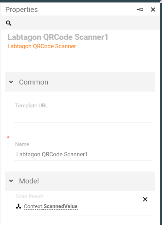The height and width of the screenshot is (225, 162).
Task: Select the Labtagon QRCode Scanner1 heading
Action: coord(58,37)
